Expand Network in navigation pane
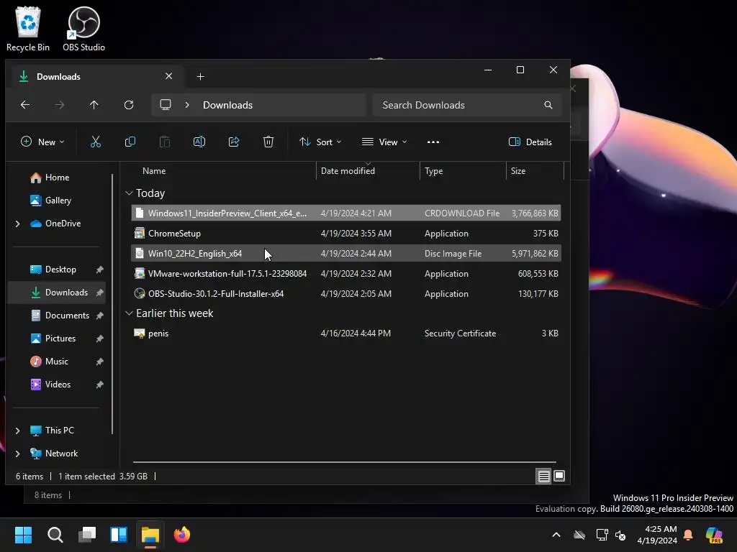Screen dimensions: 737x552 [x=17, y=454]
